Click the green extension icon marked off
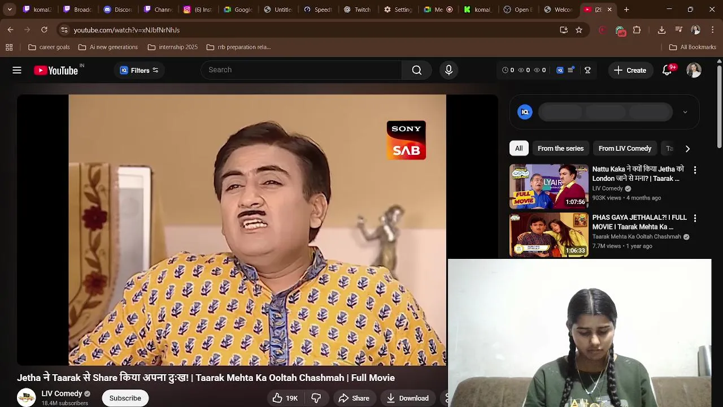723x407 pixels. point(621,31)
